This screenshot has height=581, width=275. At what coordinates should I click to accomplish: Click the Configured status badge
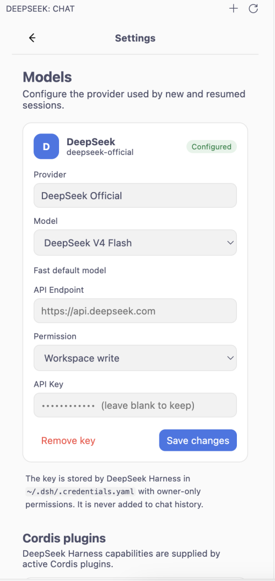[211, 147]
